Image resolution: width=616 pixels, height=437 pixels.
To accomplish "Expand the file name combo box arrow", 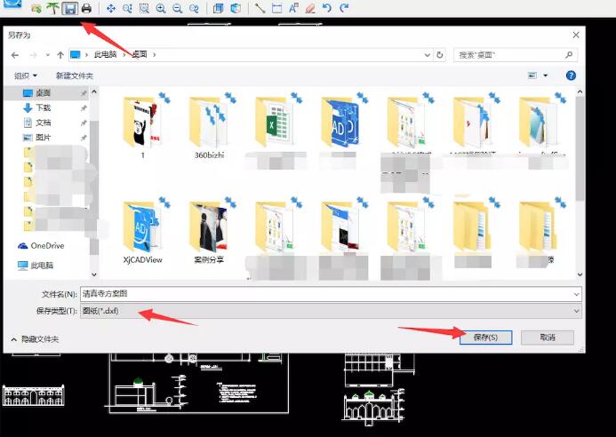I will 576,294.
